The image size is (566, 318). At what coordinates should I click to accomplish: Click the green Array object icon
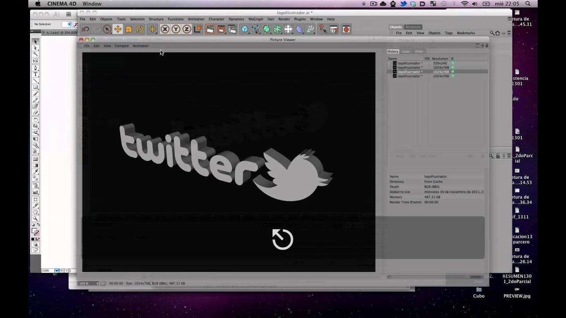click(277, 30)
